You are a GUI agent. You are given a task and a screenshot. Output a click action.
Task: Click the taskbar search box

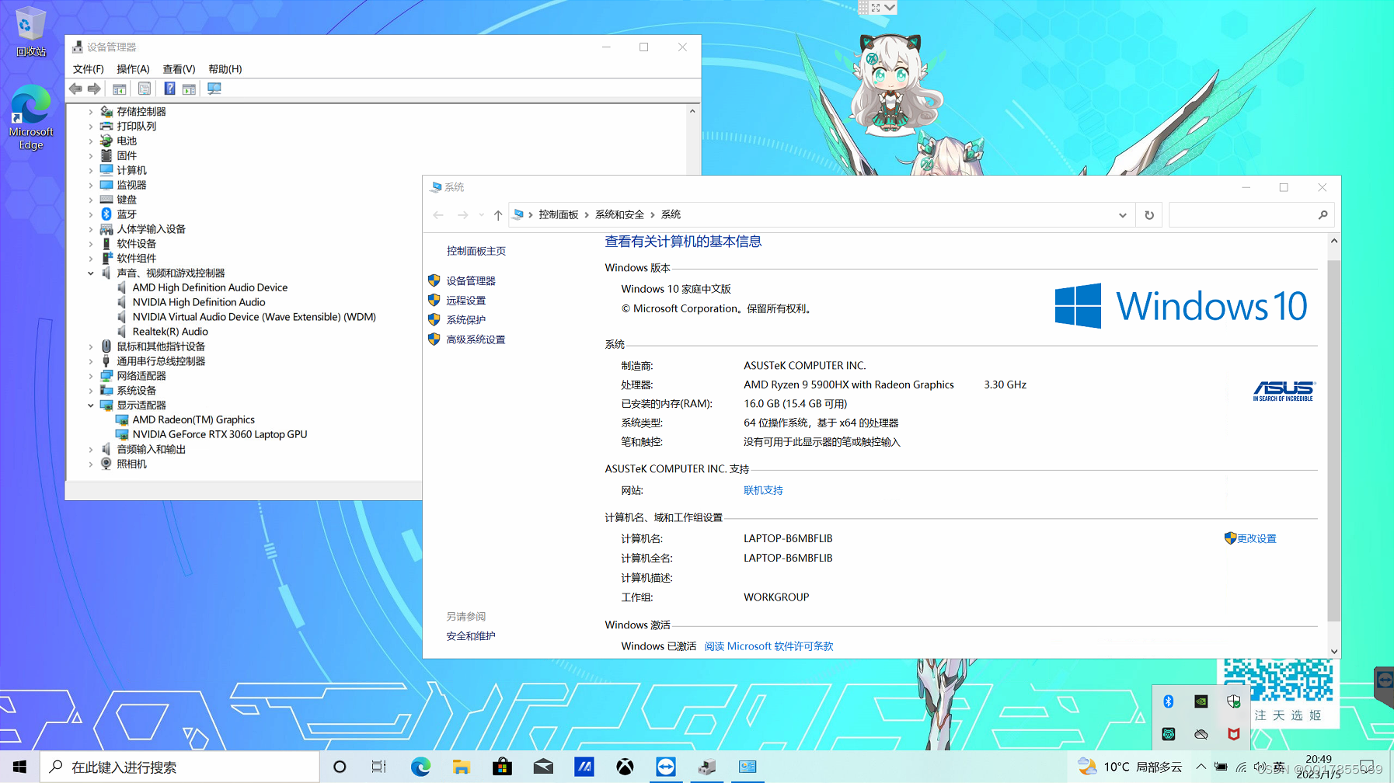point(179,767)
